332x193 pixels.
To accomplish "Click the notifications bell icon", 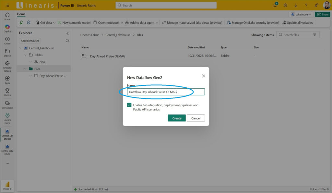I will 275,5.
